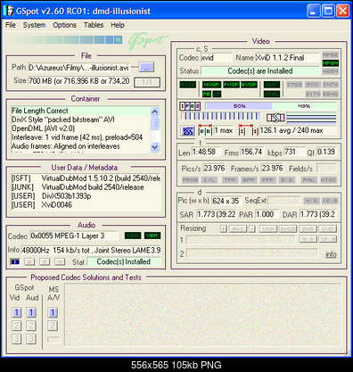Click MS A/V solution button 2

[53, 326]
